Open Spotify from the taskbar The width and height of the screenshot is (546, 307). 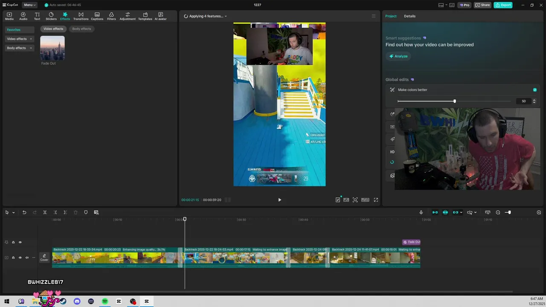coord(105,301)
